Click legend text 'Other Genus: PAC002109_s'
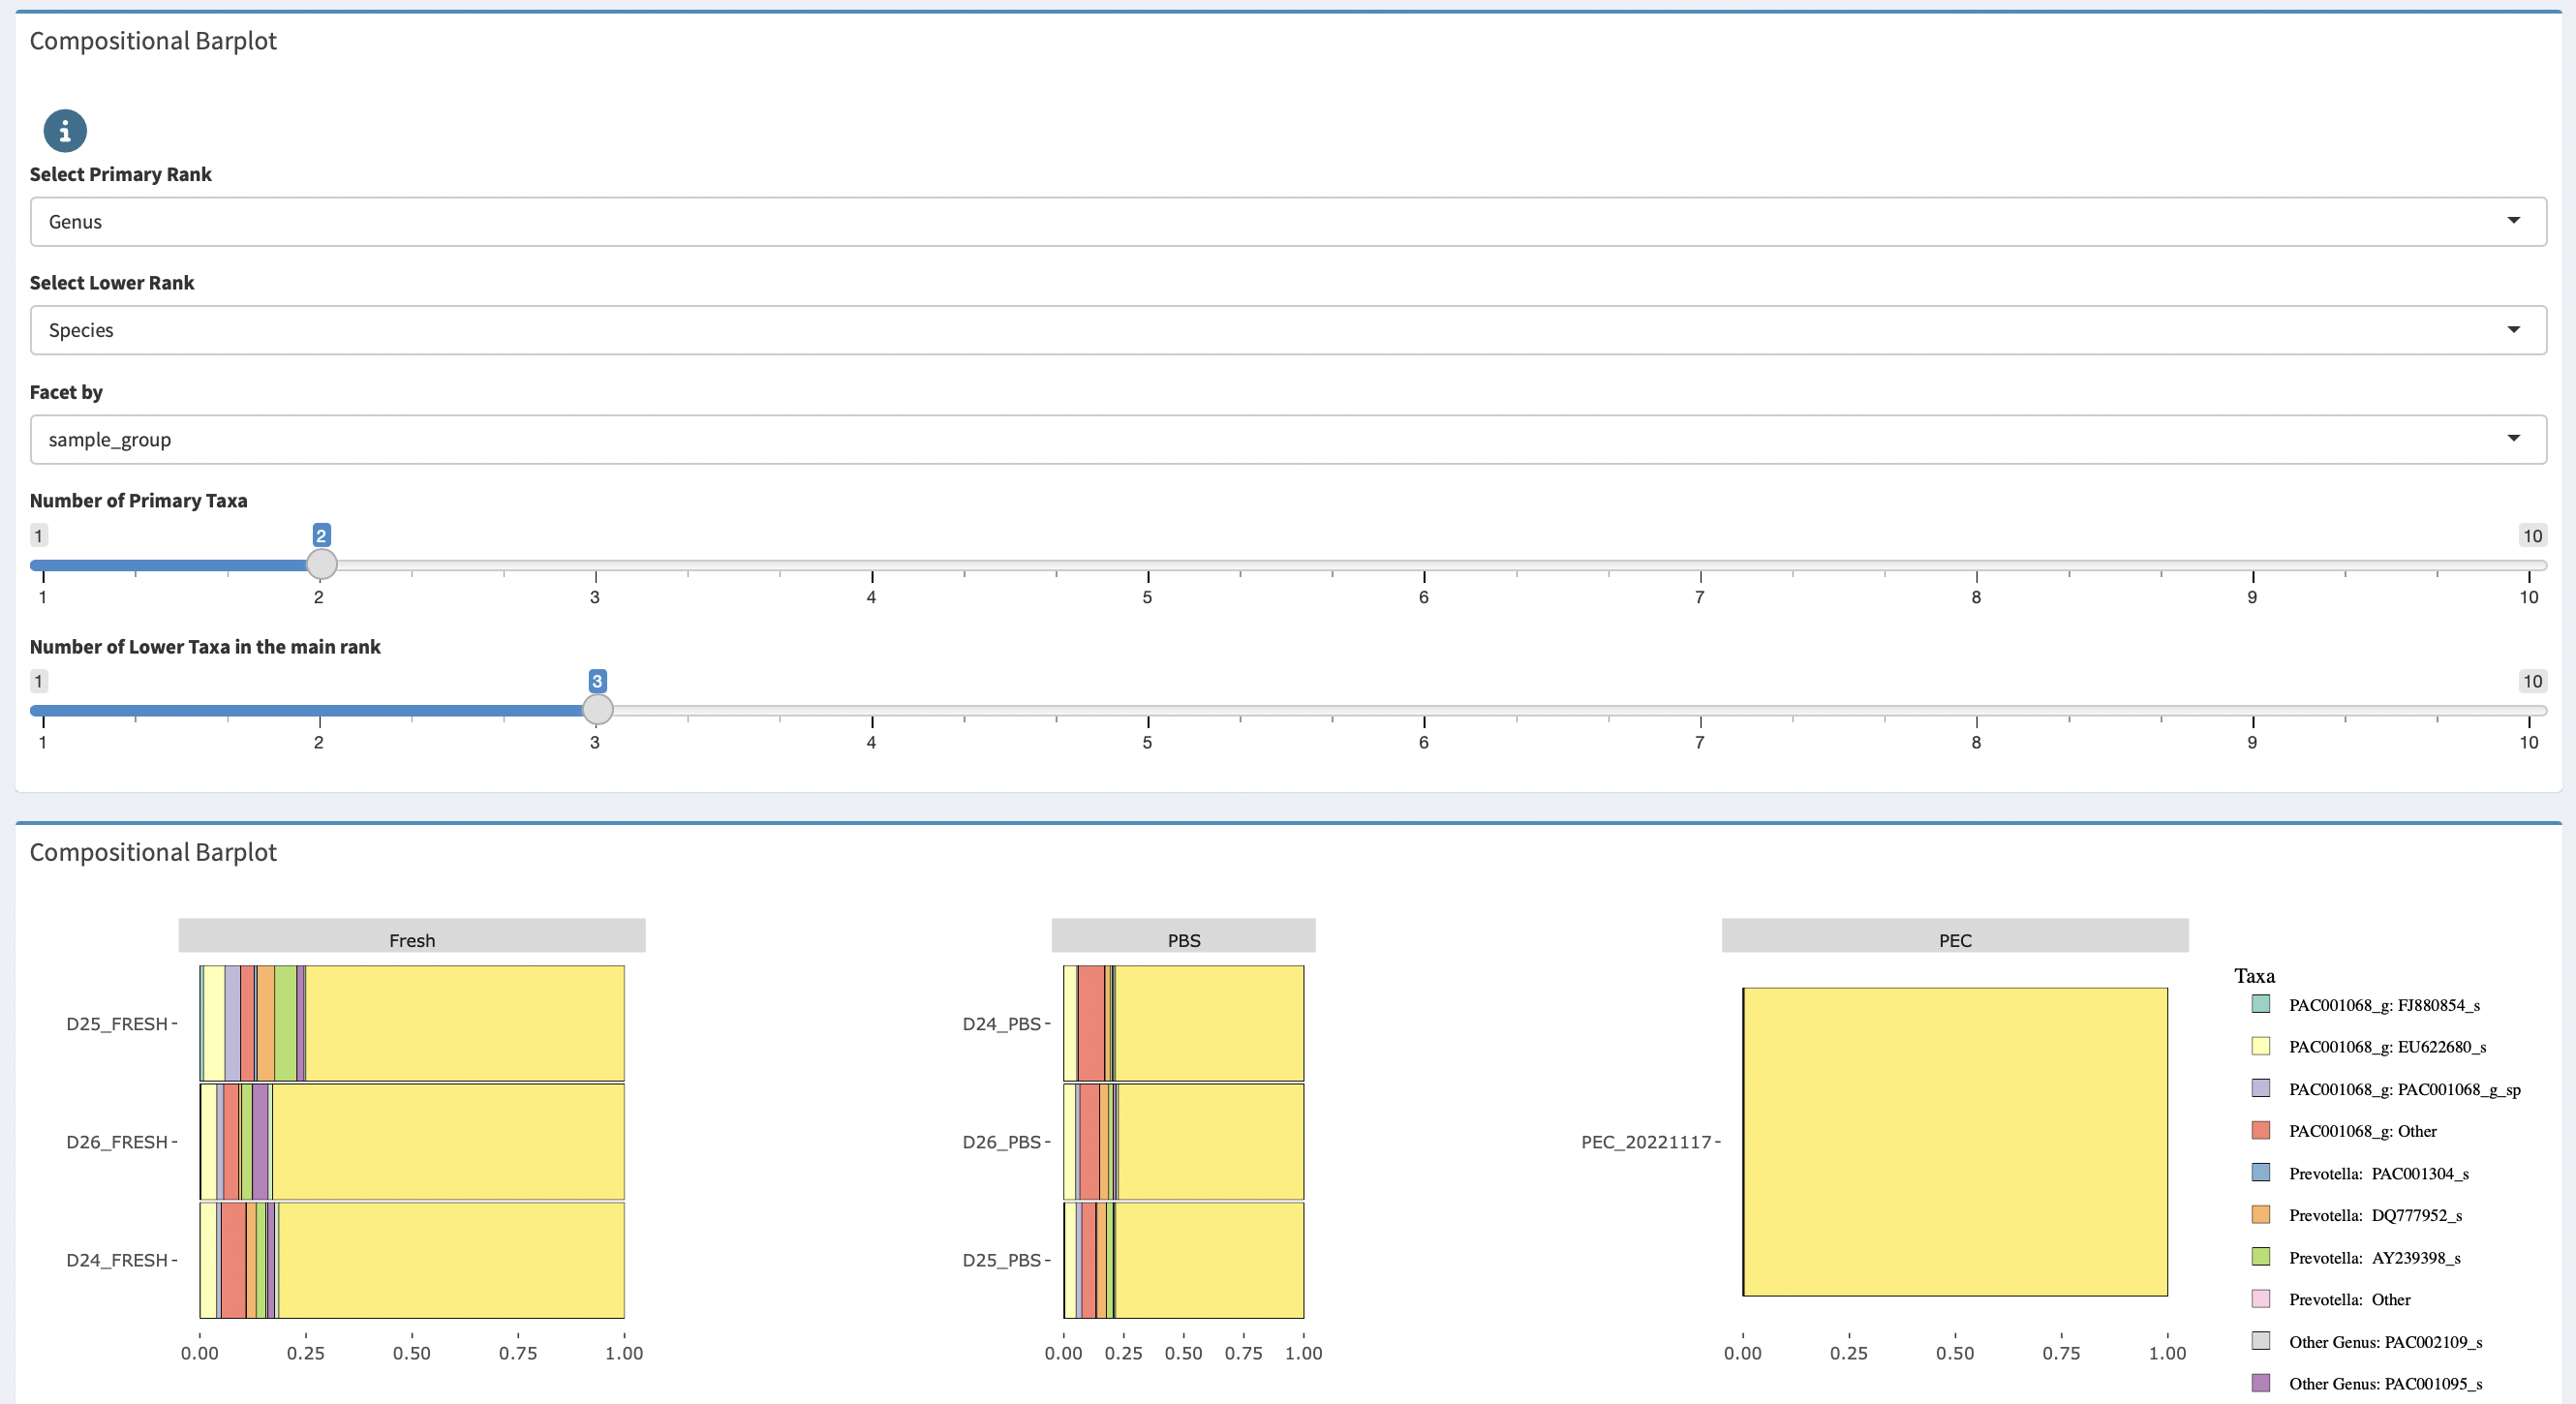This screenshot has width=2576, height=1404. tap(2386, 1342)
